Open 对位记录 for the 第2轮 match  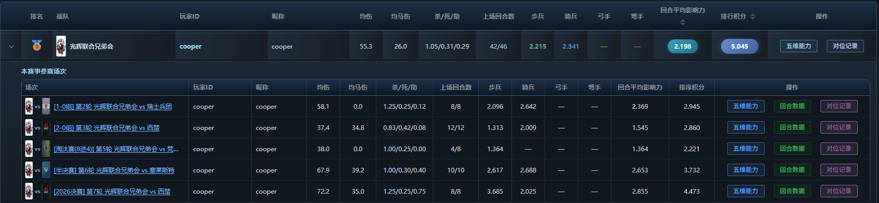coord(839,106)
